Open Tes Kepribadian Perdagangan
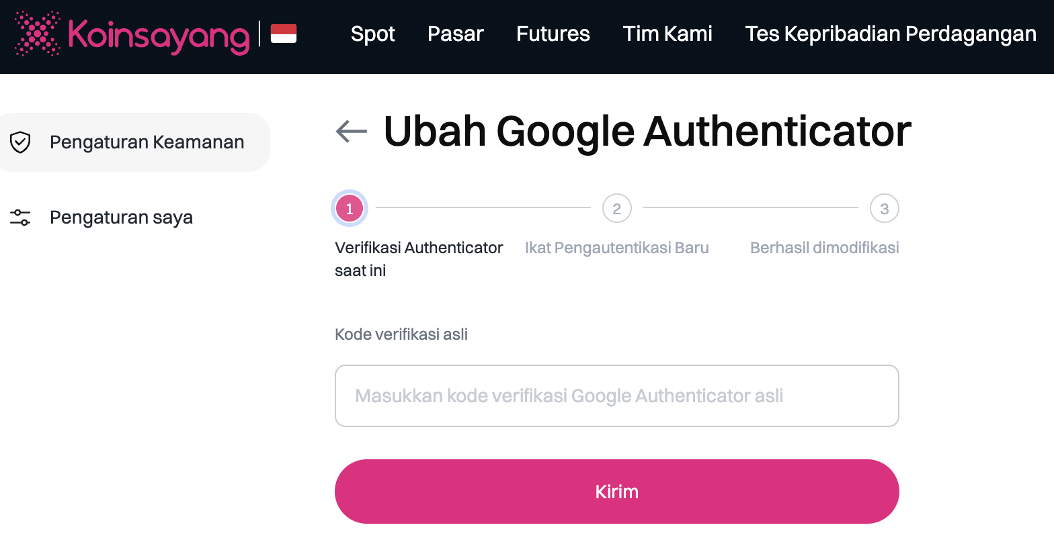The width and height of the screenshot is (1054, 560). 890,34
